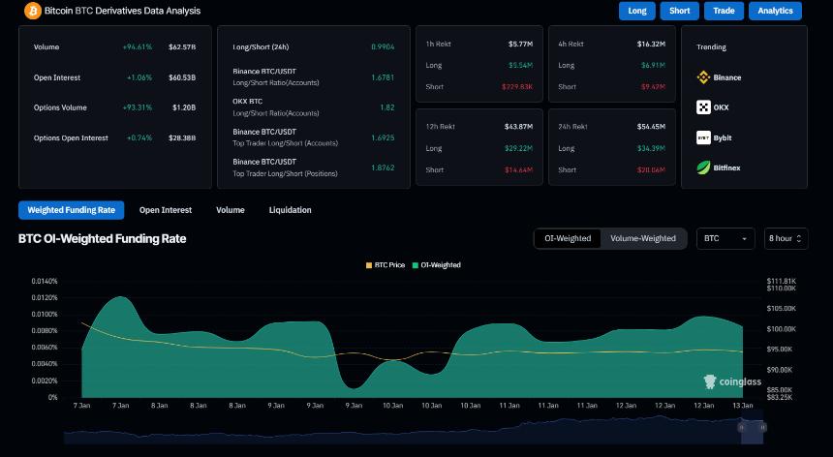Image resolution: width=833 pixels, height=457 pixels.
Task: Click the Binance trending link text
Action: coord(727,77)
